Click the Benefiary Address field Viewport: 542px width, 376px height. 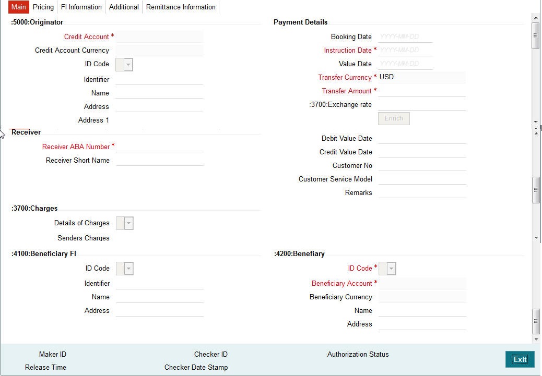(x=422, y=324)
